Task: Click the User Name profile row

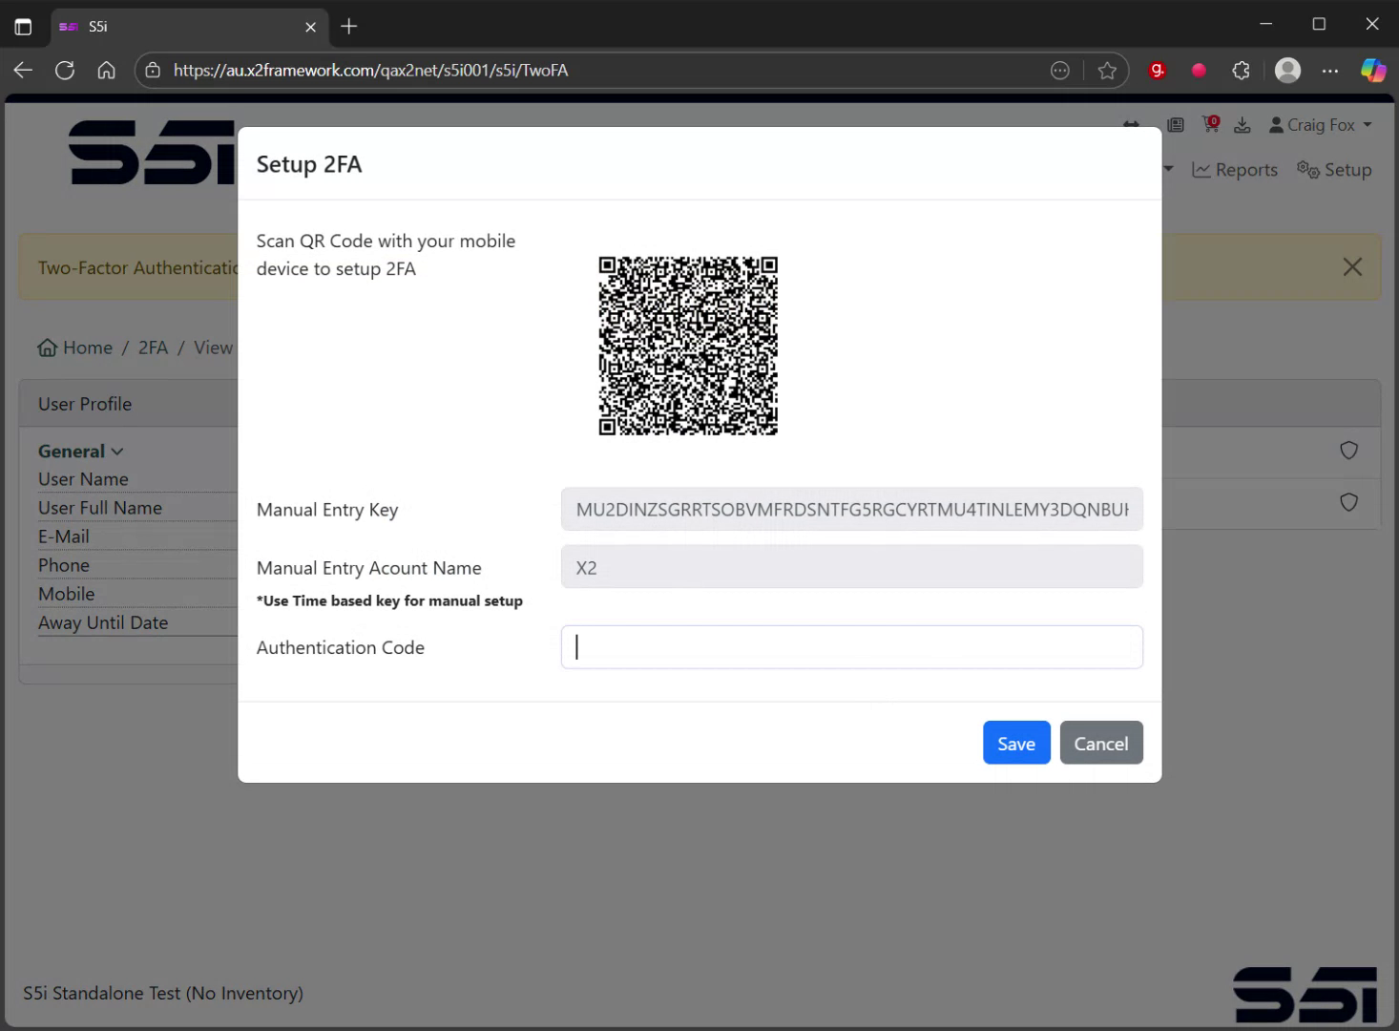Action: [137, 479]
